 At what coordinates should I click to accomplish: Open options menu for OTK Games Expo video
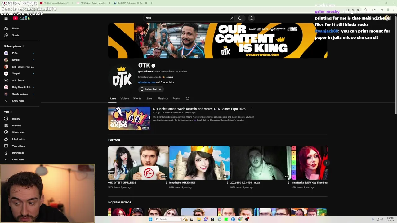click(252, 108)
